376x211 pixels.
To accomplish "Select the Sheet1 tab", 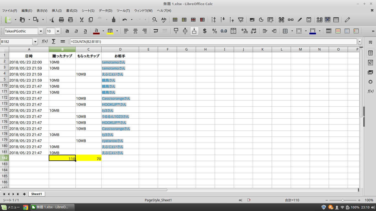I will [x=36, y=194].
